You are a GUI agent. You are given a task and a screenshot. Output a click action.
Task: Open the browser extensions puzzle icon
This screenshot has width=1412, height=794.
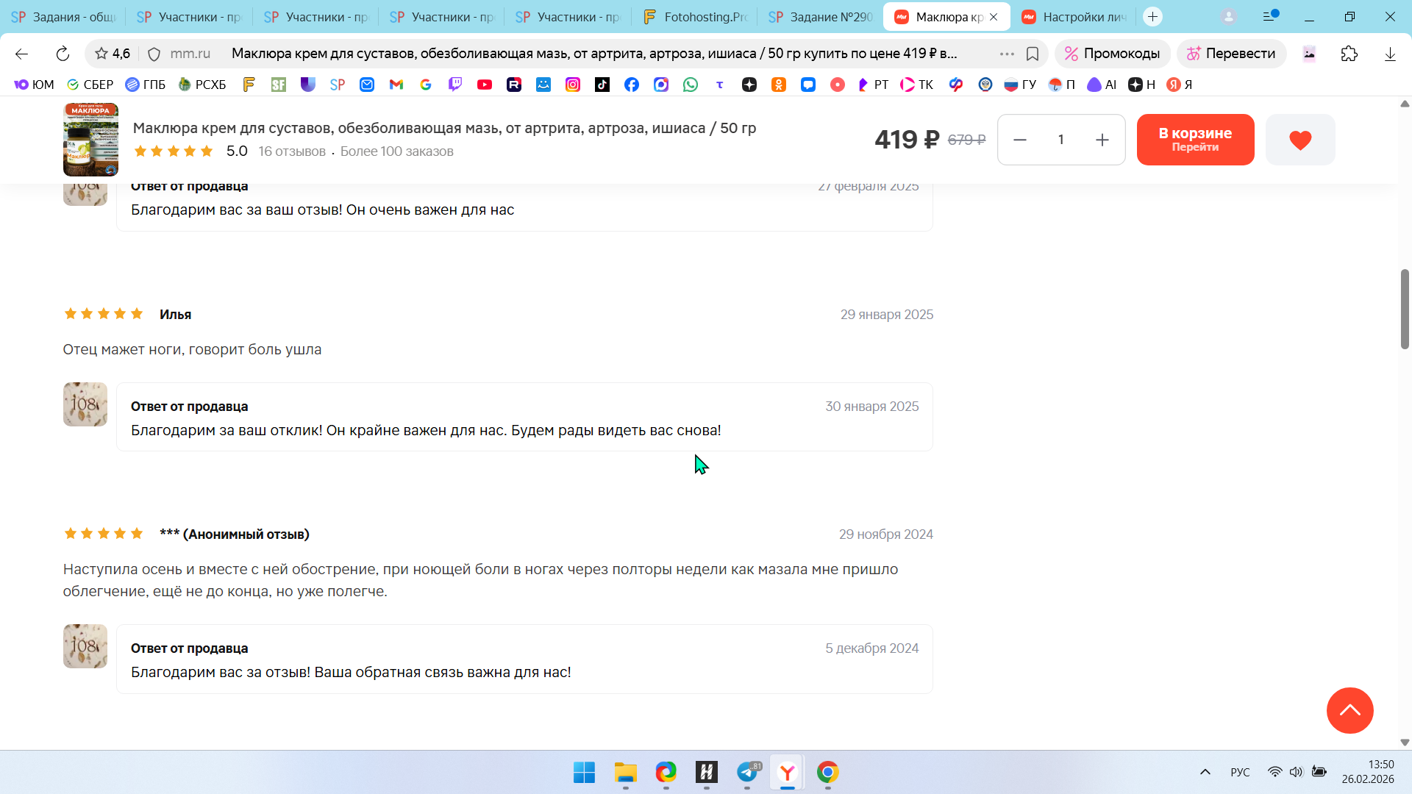[x=1349, y=54]
